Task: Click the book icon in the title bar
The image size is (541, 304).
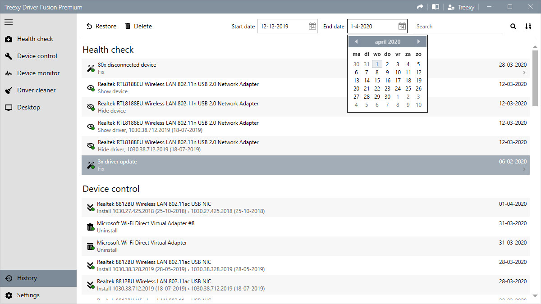Action: point(435,7)
